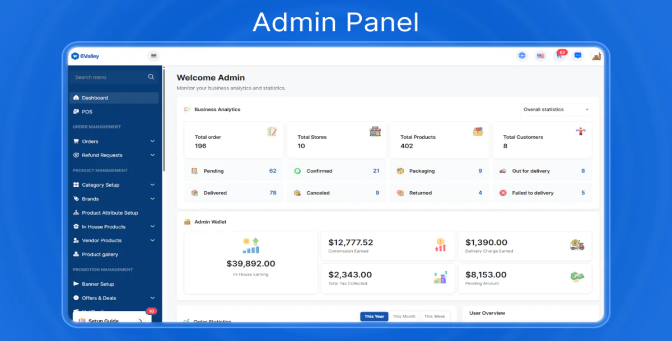Click the globe website icon in header
The image size is (672, 341).
coord(522,56)
